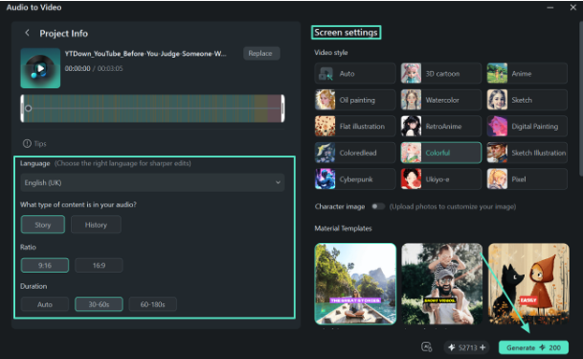Play the audio file thumbnail preview

40,68
